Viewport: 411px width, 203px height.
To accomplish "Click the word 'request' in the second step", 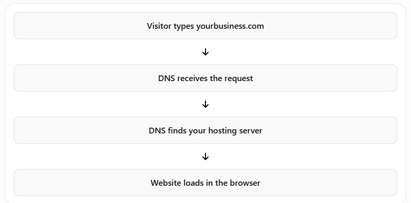I will [x=239, y=78].
